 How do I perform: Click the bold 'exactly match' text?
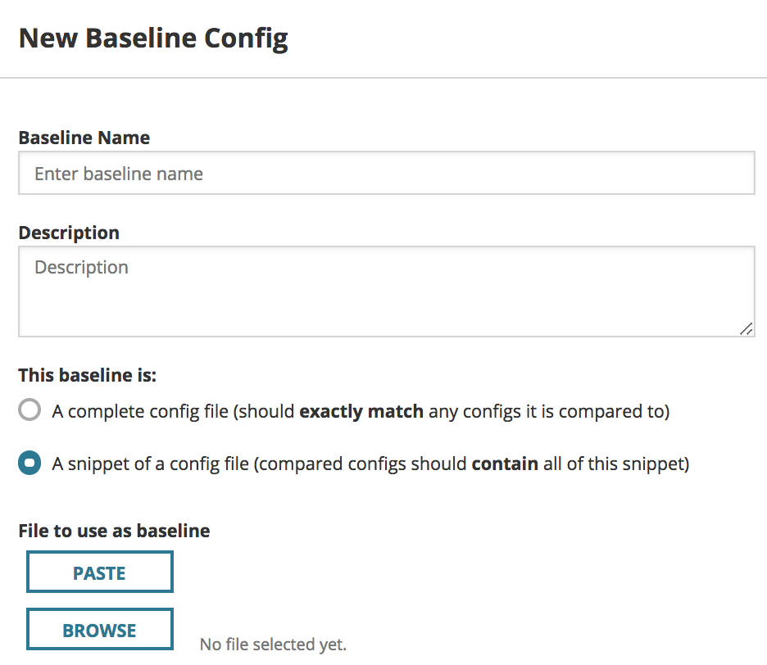[x=361, y=411]
